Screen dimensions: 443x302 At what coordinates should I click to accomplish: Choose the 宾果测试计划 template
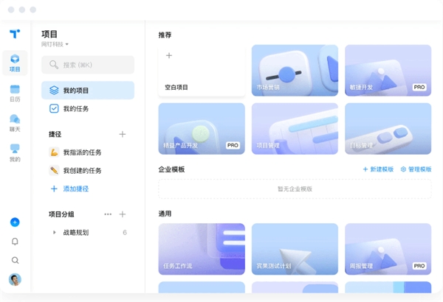coord(295,249)
